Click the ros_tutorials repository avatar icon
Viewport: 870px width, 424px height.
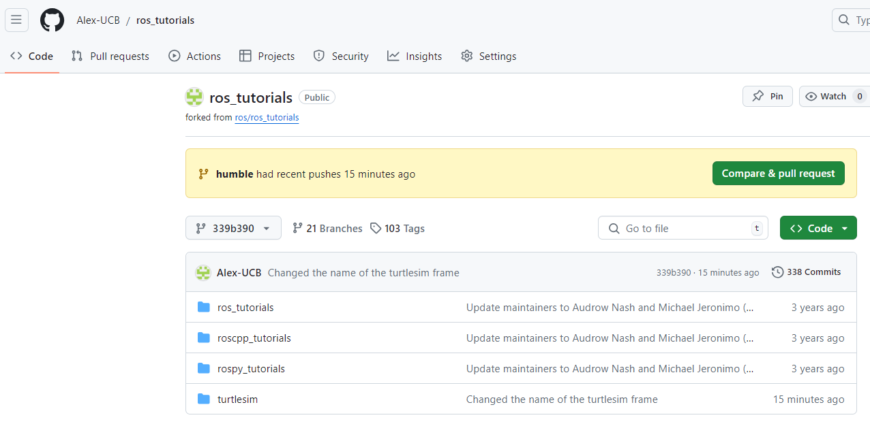(194, 97)
